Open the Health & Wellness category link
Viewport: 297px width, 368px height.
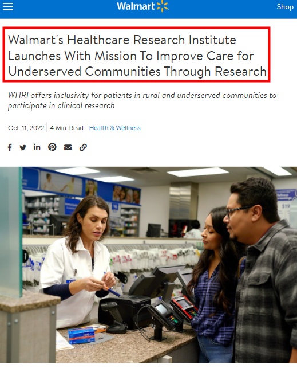pos(115,128)
